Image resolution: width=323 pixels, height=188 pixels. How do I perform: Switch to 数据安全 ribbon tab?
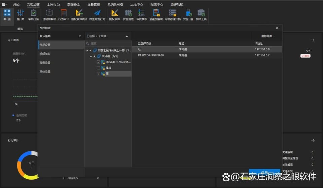click(x=74, y=4)
